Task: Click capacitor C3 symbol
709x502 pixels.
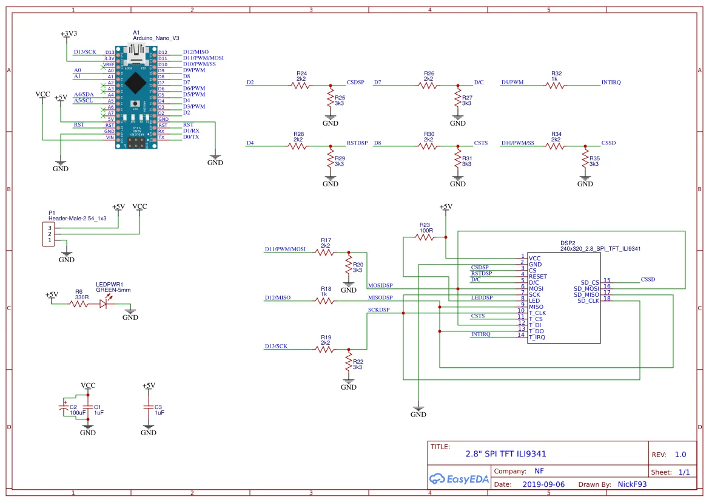Action: pyautogui.click(x=149, y=407)
